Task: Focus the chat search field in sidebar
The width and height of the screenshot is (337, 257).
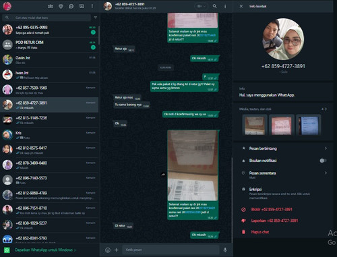Action: [47, 18]
